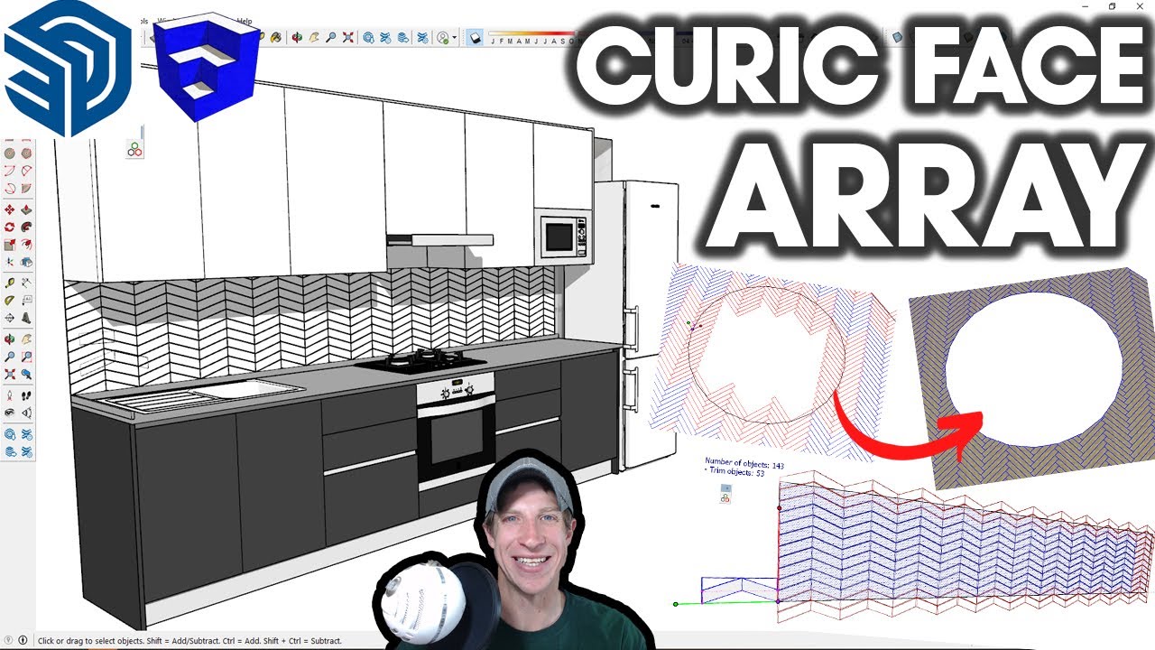The width and height of the screenshot is (1155, 650).
Task: Click the '- Trim objects: 53' text
Action: click(735, 473)
